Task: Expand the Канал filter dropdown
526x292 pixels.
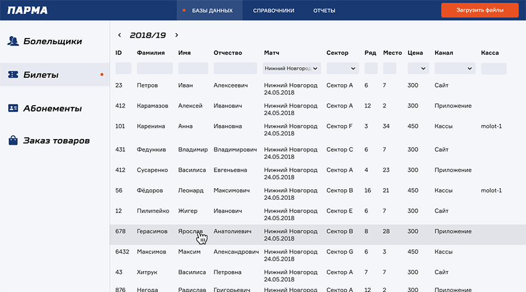Action: pos(454,68)
